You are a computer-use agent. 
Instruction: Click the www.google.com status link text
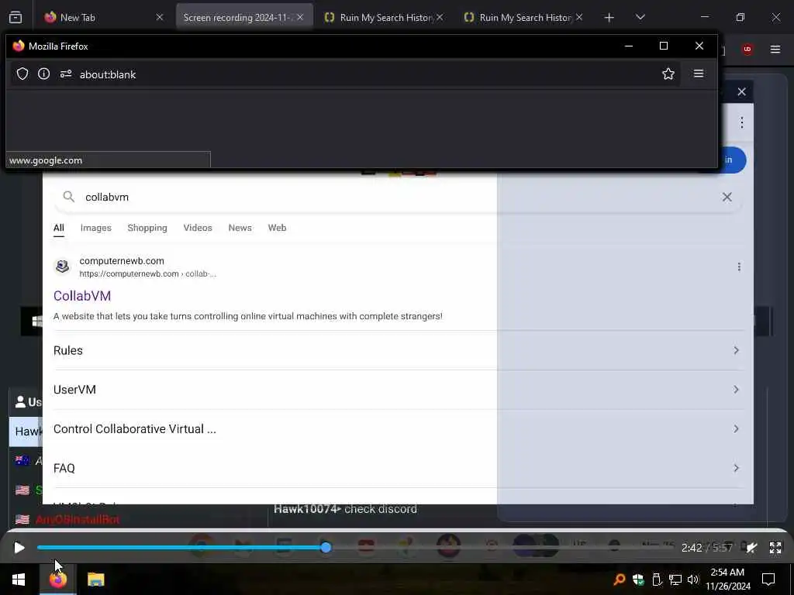point(46,160)
